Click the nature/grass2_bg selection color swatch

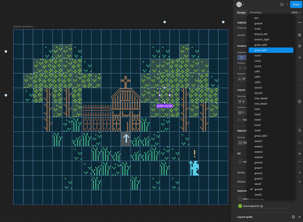240,199
